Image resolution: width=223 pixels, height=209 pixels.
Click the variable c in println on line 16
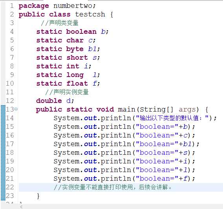[185, 135]
